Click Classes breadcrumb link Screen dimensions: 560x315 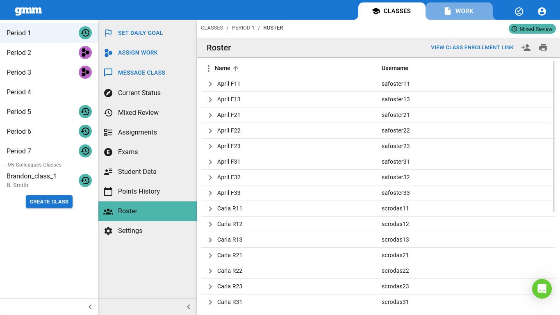212,28
